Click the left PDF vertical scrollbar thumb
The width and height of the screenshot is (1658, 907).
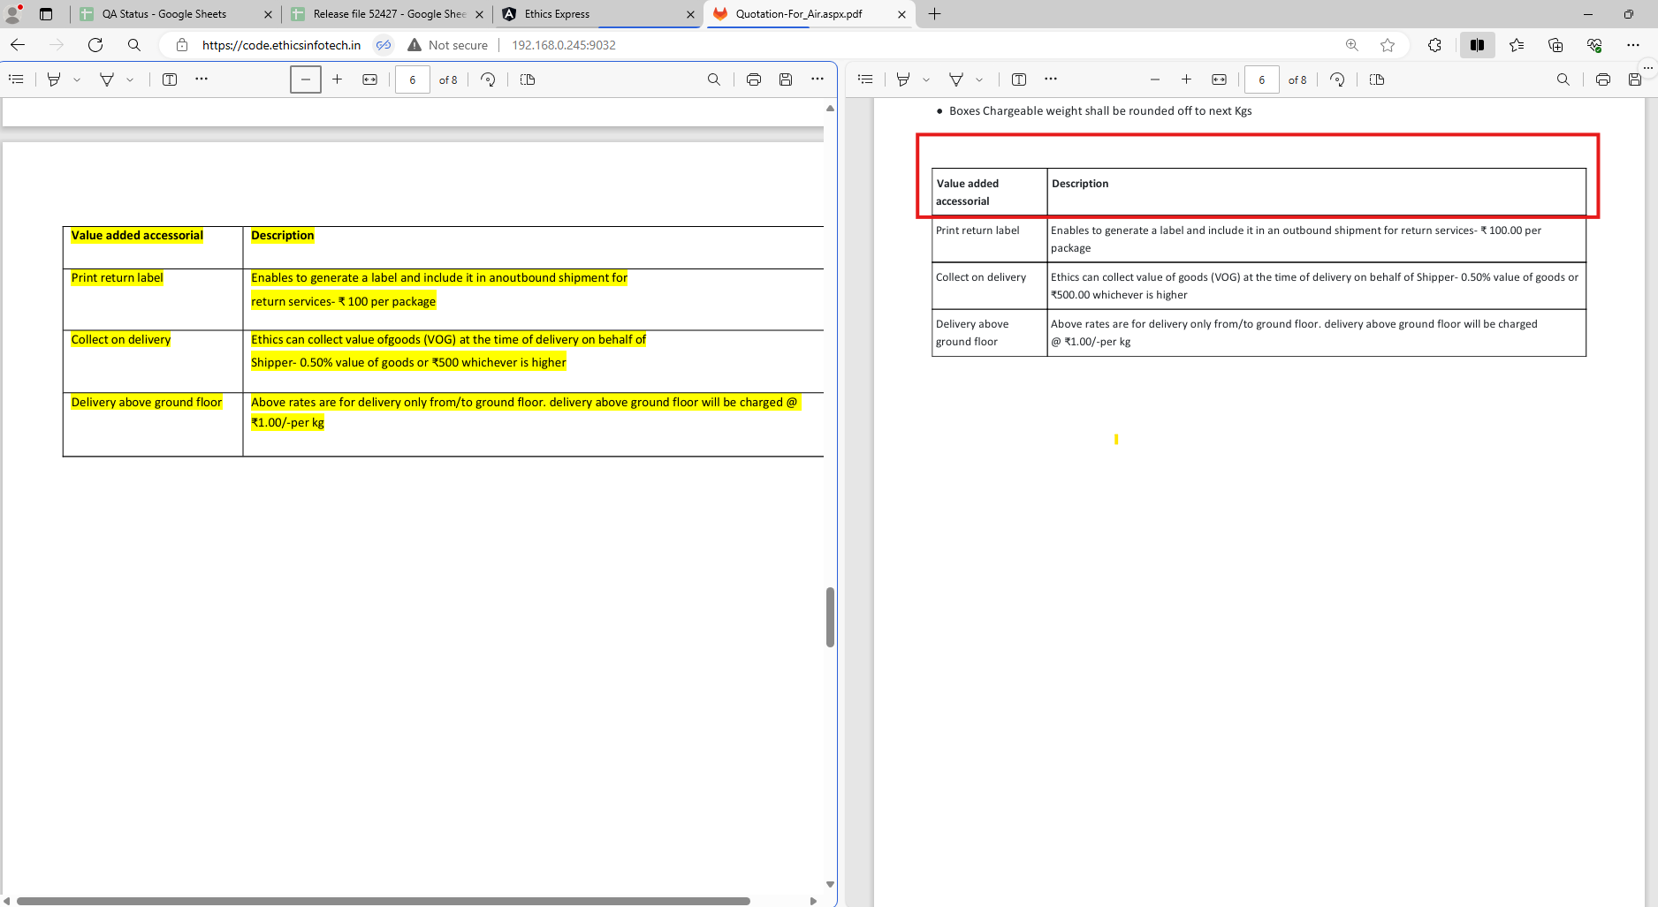(x=830, y=616)
